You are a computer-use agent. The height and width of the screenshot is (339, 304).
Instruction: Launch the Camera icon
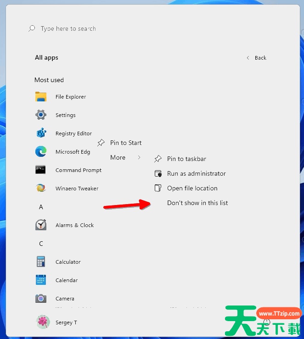[41, 299]
